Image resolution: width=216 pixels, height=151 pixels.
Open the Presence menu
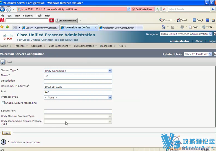[21, 46]
